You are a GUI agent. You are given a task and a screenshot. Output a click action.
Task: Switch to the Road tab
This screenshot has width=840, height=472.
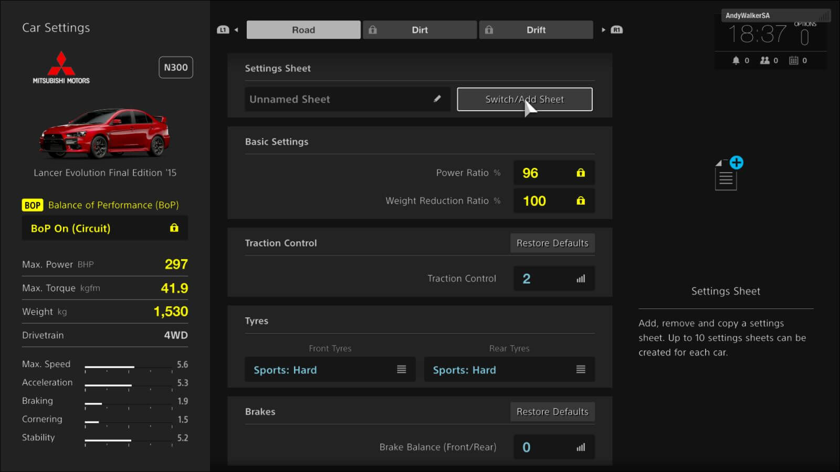click(x=303, y=30)
